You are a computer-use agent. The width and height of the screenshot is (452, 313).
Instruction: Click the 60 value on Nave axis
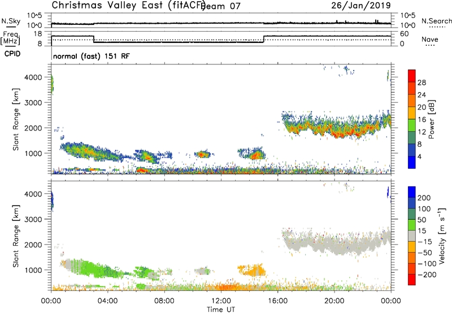click(x=405, y=34)
